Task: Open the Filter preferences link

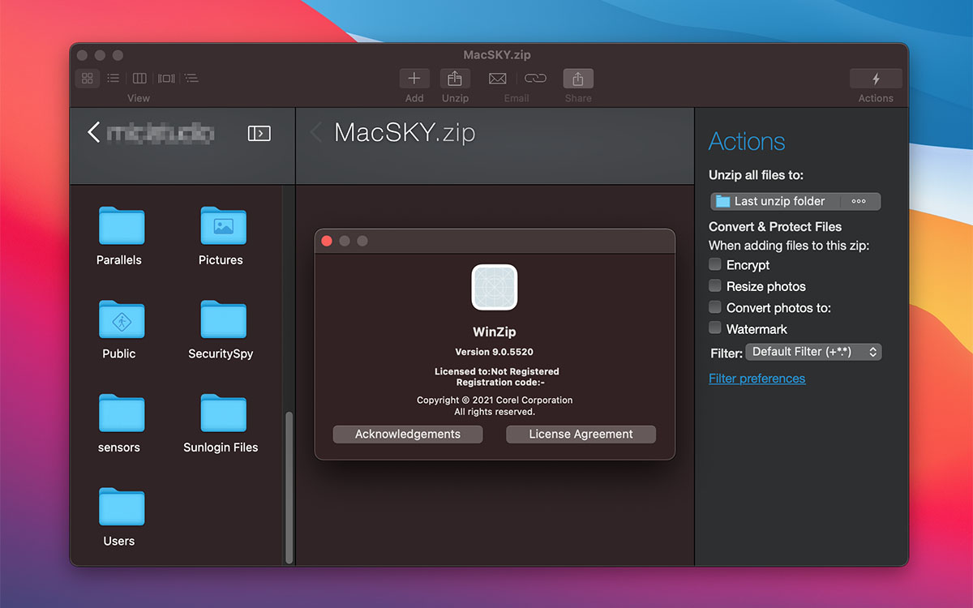Action: click(x=757, y=379)
